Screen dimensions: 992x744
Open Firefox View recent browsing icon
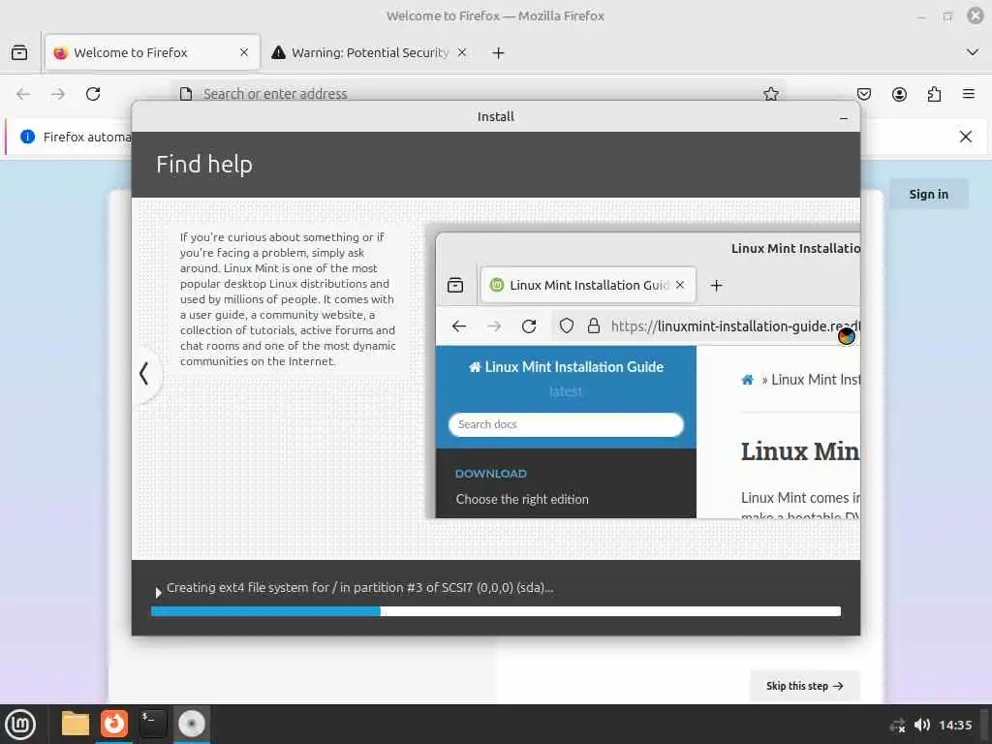(x=19, y=52)
